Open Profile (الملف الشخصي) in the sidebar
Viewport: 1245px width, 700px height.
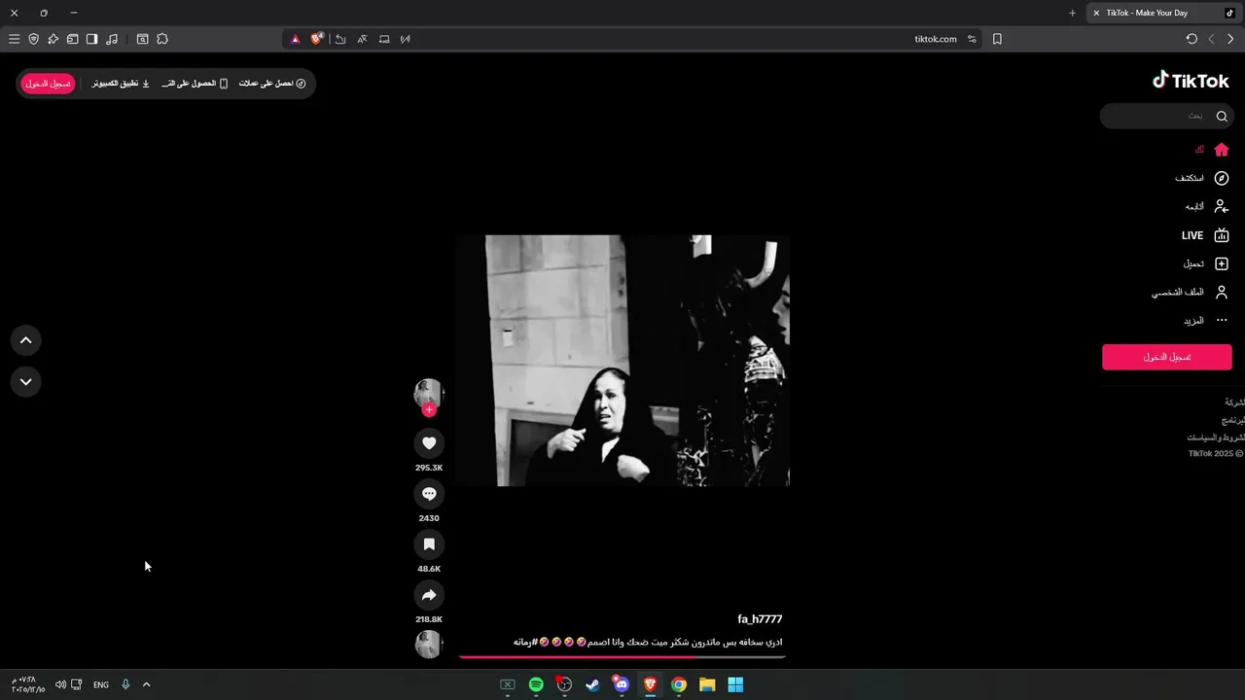[1192, 292]
